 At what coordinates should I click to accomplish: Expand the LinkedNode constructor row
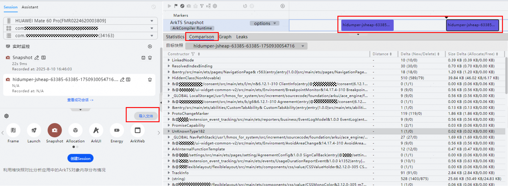[169, 60]
